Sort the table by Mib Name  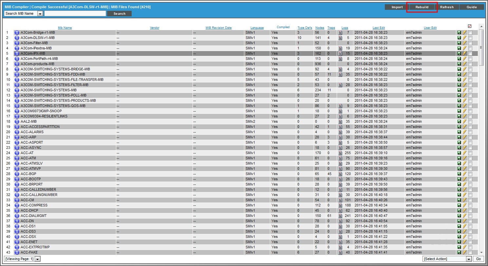pos(65,27)
